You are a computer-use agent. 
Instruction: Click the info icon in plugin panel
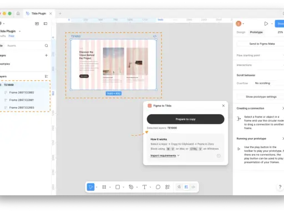click(x=219, y=156)
